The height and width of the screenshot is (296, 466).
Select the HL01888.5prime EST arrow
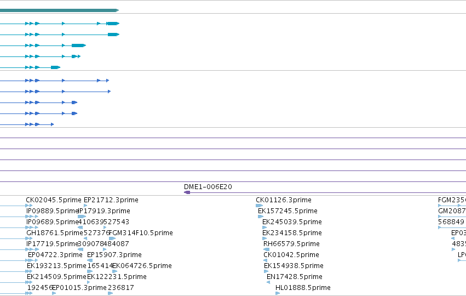tap(278, 293)
